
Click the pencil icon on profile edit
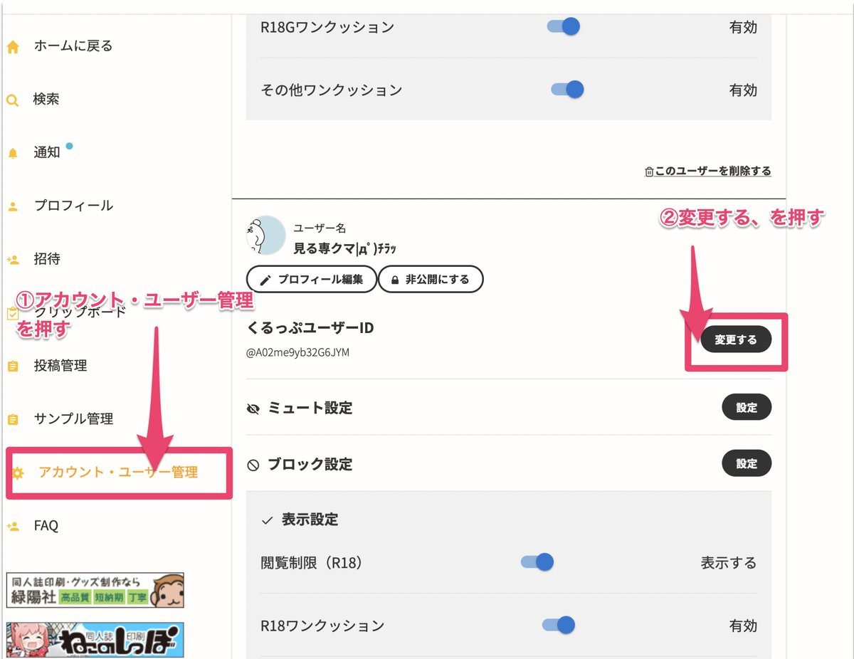coord(265,280)
